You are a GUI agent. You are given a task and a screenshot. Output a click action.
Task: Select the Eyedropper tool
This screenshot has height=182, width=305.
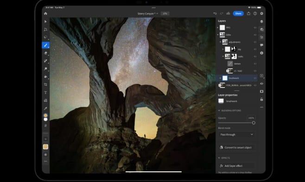pyautogui.click(x=45, y=108)
